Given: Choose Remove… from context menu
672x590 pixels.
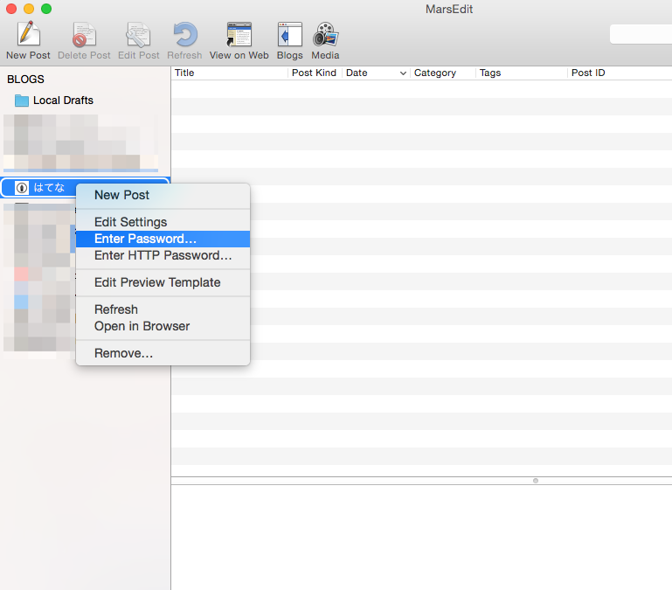Looking at the screenshot, I should (x=163, y=353).
